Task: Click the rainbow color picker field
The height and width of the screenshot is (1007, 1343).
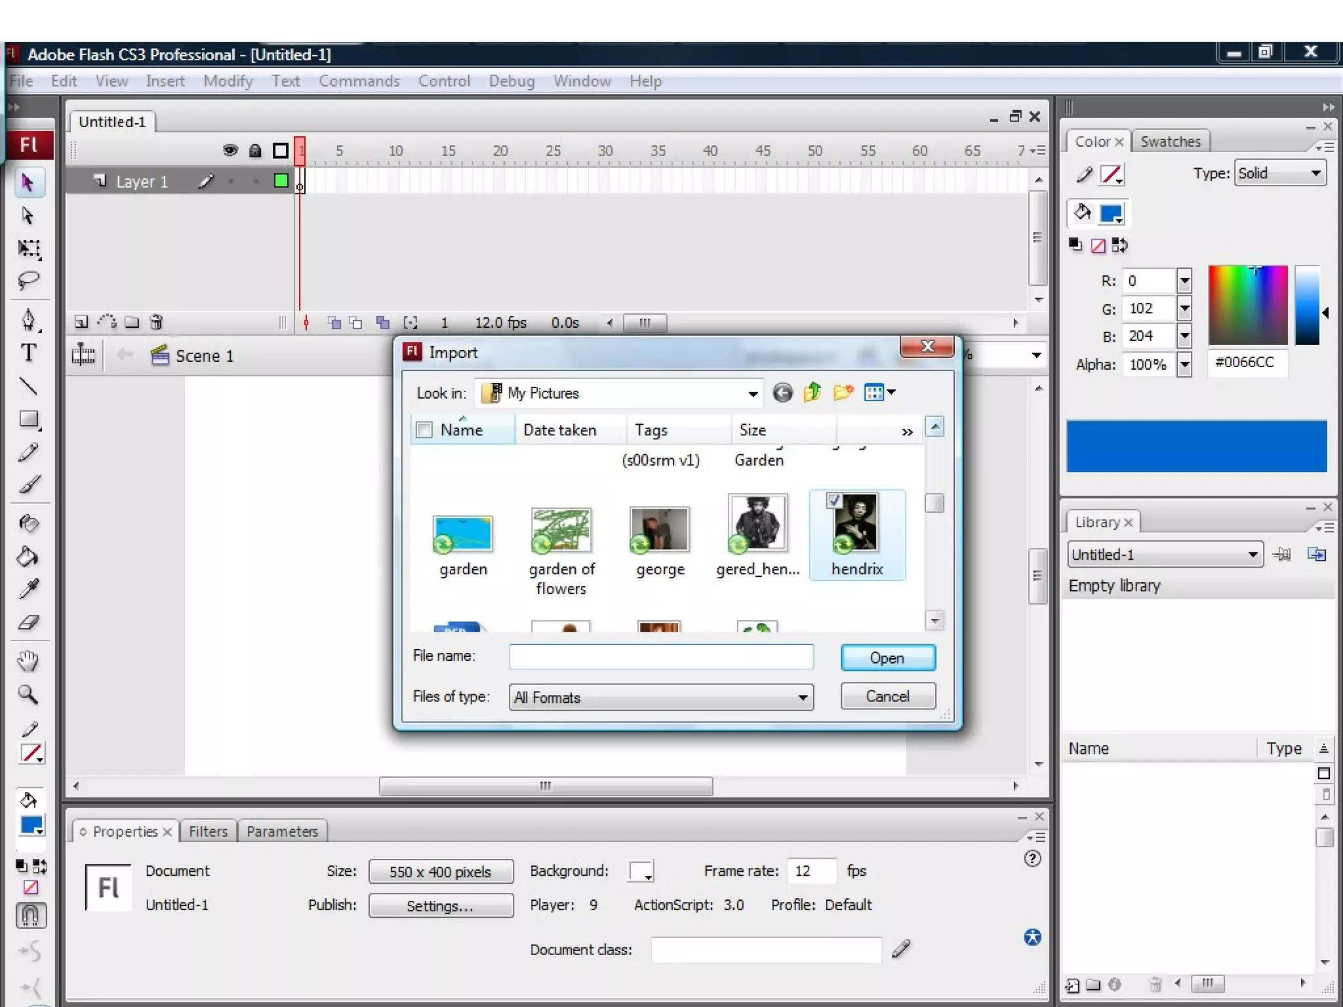Action: pos(1247,305)
